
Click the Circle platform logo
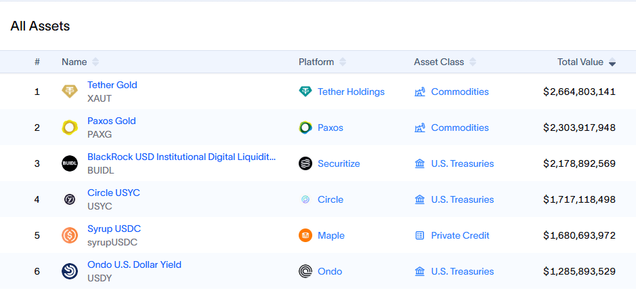coord(305,199)
